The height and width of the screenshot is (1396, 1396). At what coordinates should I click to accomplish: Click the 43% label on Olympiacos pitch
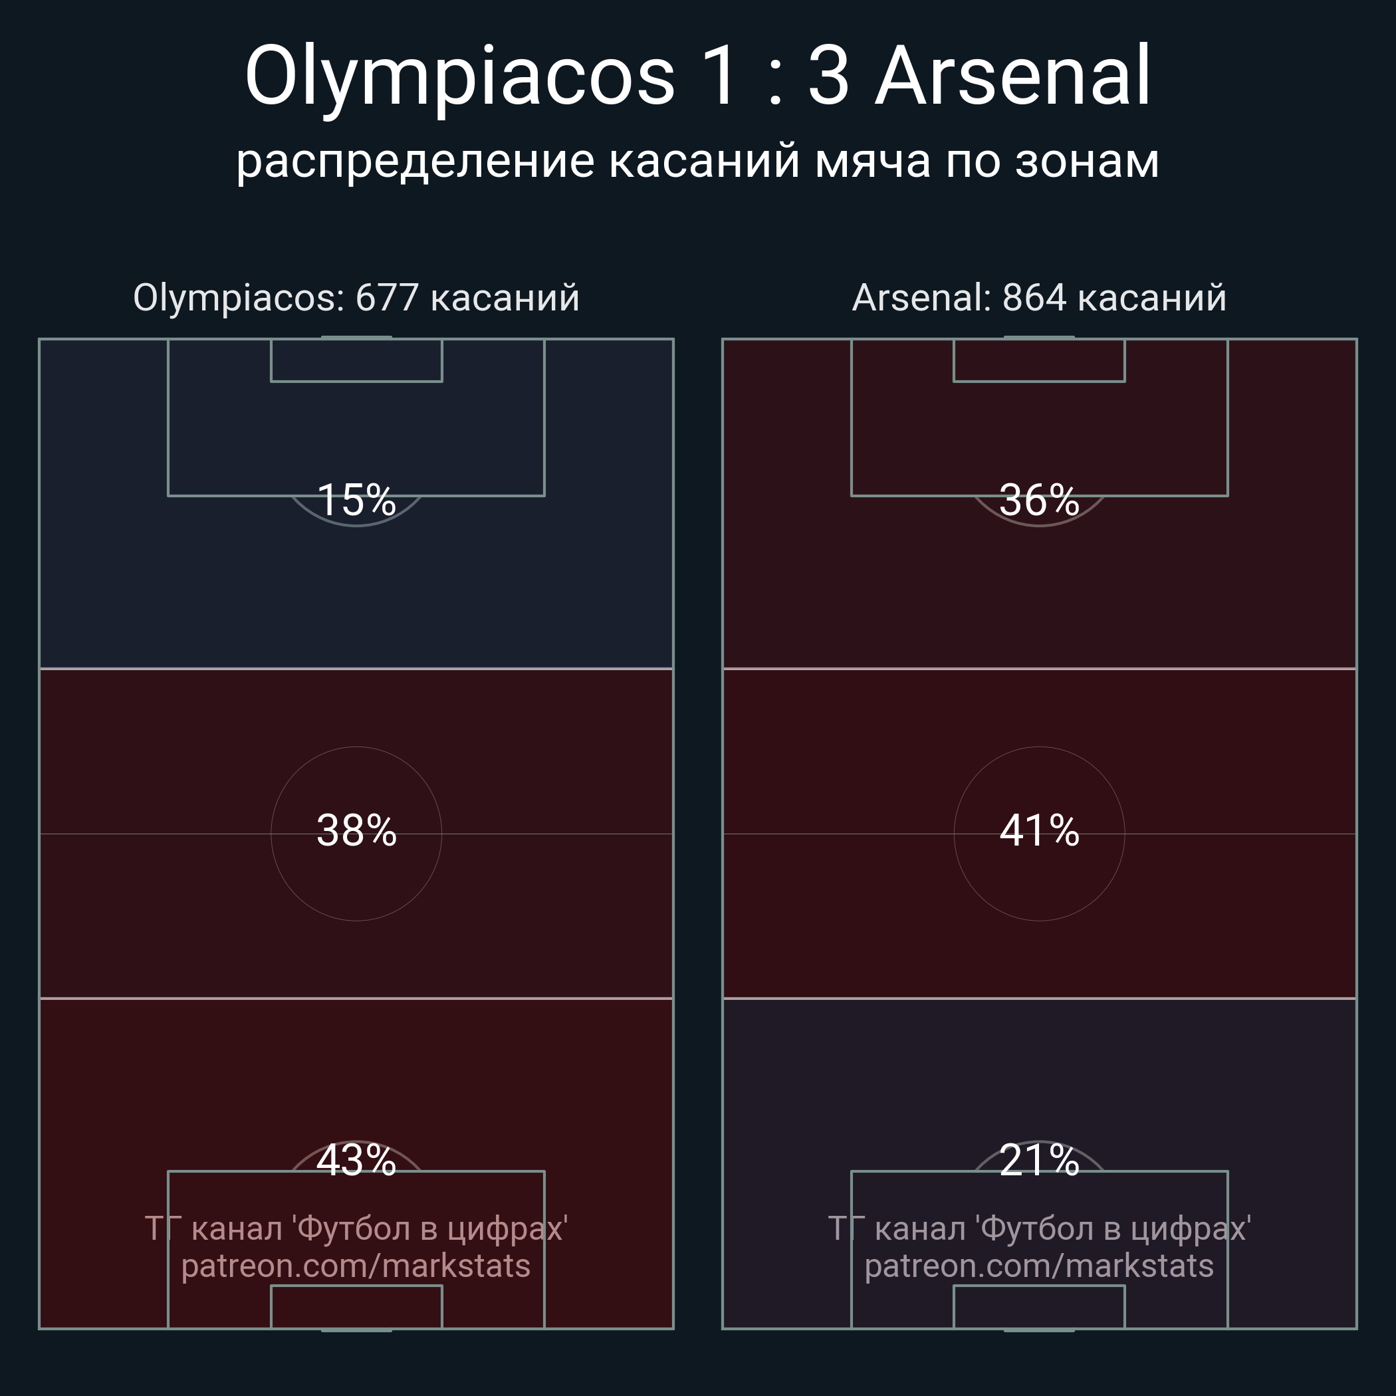pos(356,1160)
